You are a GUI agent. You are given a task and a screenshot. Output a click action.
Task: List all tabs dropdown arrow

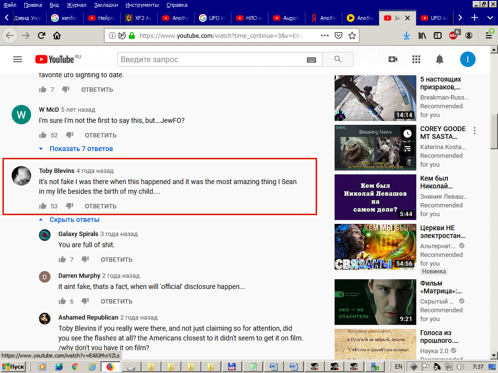pos(490,18)
